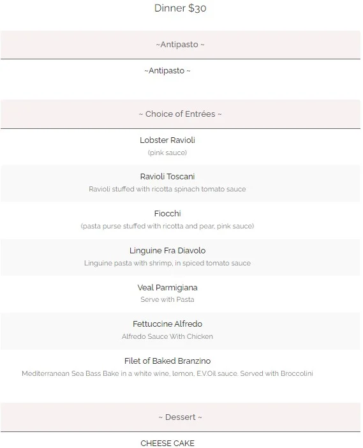Choose Filet of Baked Branzino

pyautogui.click(x=167, y=361)
